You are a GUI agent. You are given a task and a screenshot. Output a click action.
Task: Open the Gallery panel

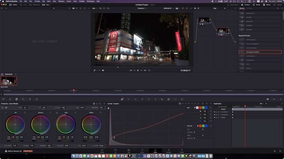(x=13, y=5)
